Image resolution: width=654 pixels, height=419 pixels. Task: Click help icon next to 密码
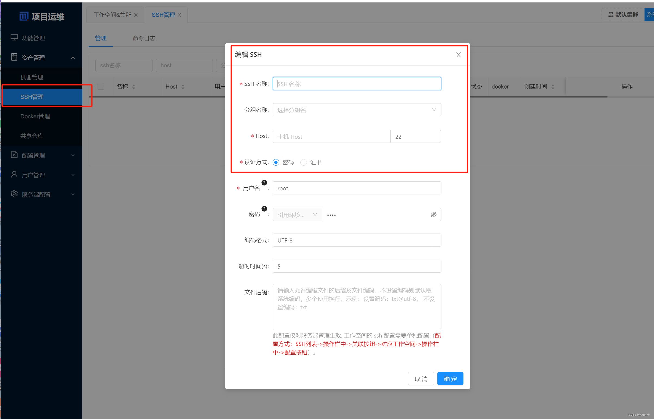coord(264,209)
